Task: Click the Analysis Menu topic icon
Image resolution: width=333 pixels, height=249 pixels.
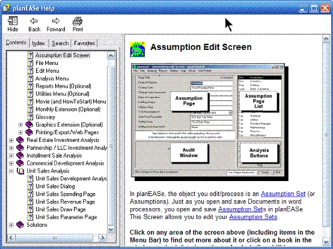Action: click(31, 78)
